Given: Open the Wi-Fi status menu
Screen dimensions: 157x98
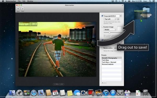Looking at the screenshot, I should (x=123, y=1).
